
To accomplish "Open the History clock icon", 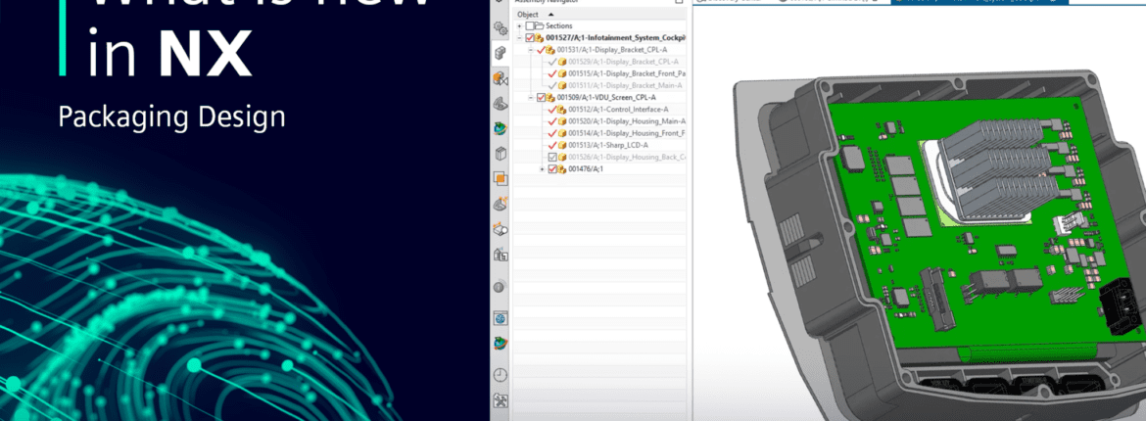I will tap(500, 375).
